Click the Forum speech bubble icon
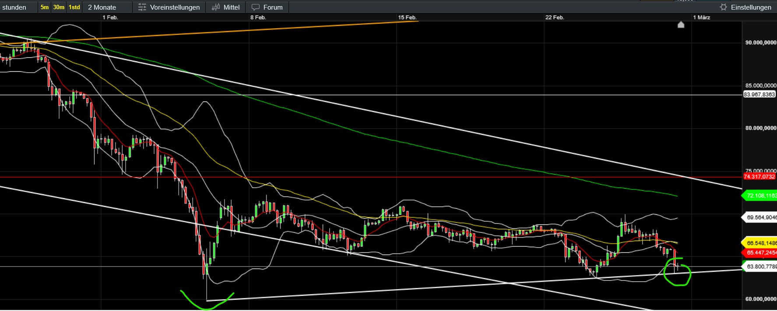Screen dimensions: 777x311 pos(256,7)
